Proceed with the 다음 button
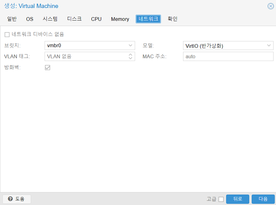This screenshot has height=205, width=276. 263,199
